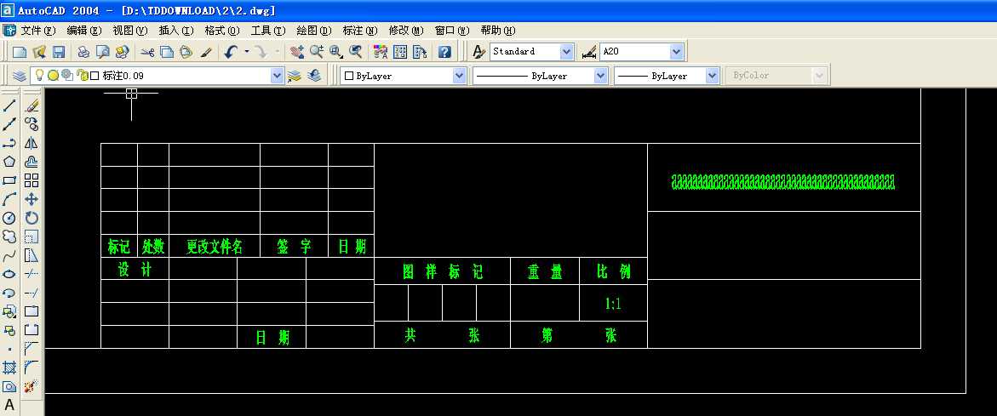
Task: Select the Polygon tool
Action: (x=9, y=162)
